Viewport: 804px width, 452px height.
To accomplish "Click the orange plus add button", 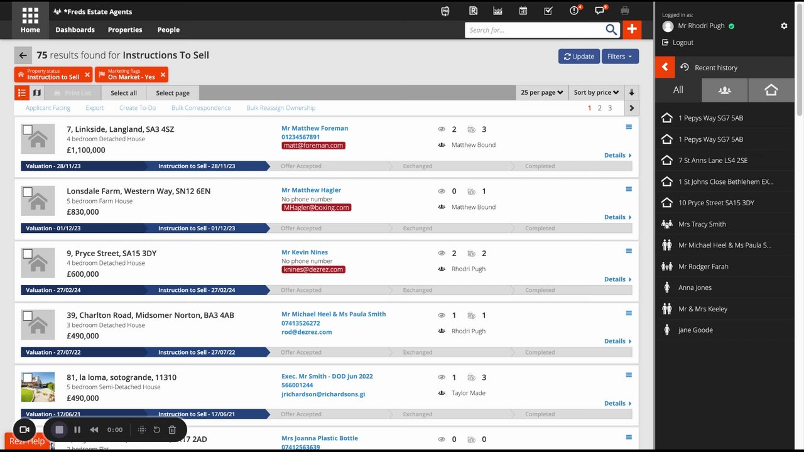I will [x=631, y=30].
